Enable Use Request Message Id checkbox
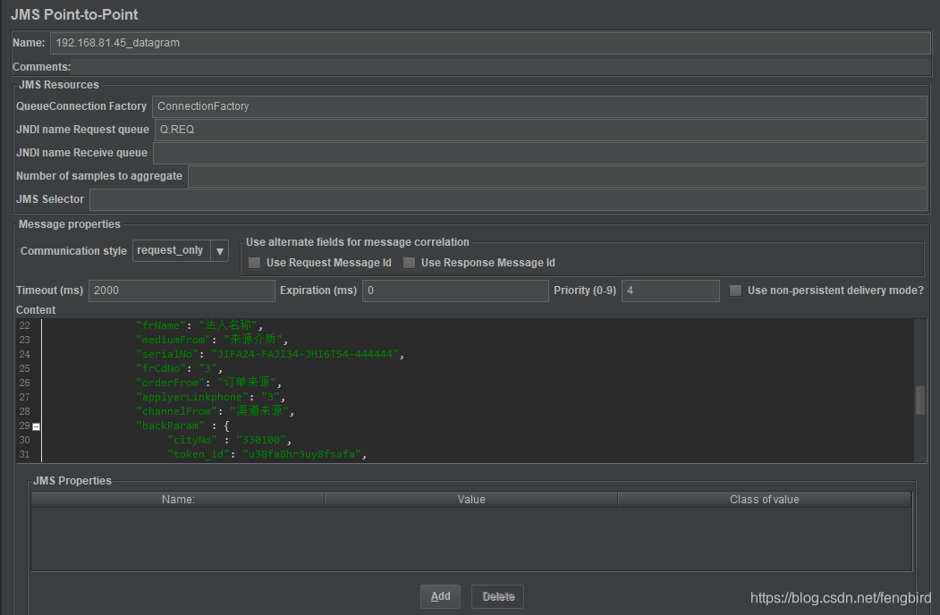Image resolution: width=940 pixels, height=615 pixels. pos(255,263)
